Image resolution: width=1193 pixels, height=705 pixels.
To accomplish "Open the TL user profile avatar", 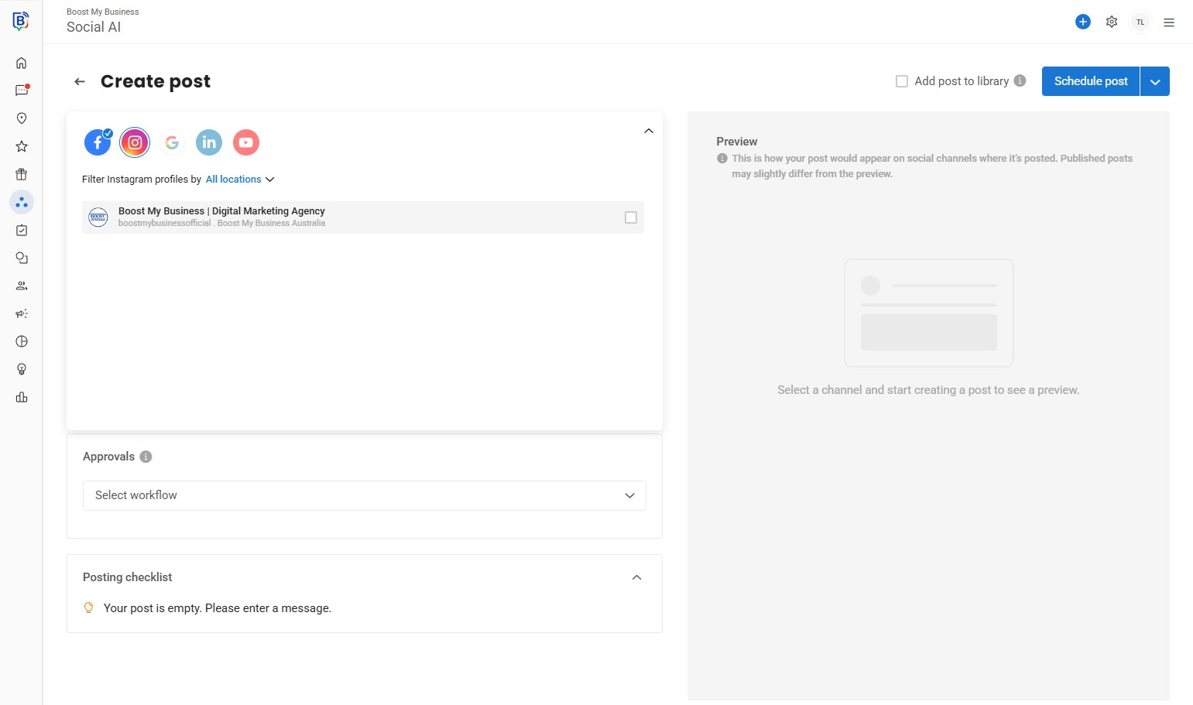I will click(1140, 22).
